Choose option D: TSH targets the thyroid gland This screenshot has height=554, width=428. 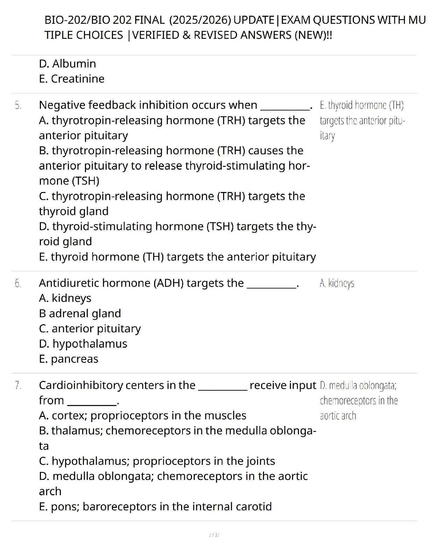coord(177,234)
